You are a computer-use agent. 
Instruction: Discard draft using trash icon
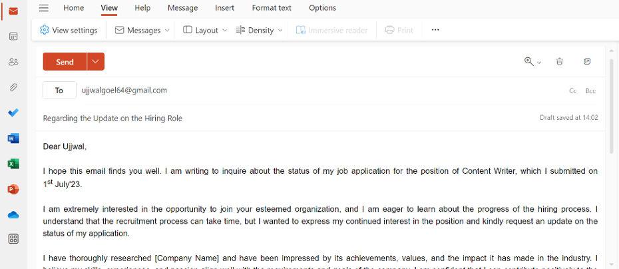(x=560, y=61)
